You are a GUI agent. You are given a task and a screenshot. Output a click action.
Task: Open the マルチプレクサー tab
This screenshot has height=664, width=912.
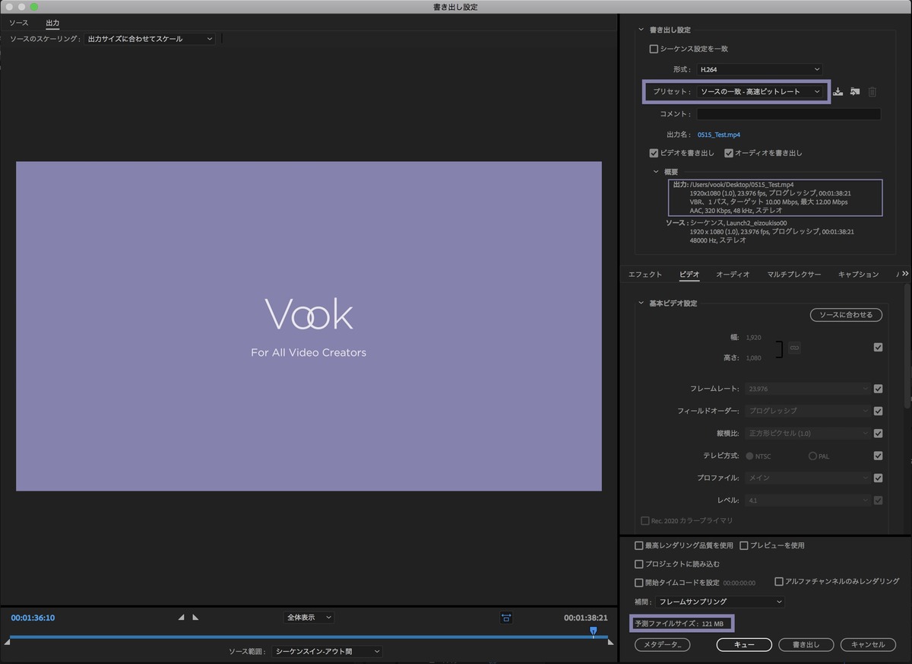pyautogui.click(x=794, y=275)
